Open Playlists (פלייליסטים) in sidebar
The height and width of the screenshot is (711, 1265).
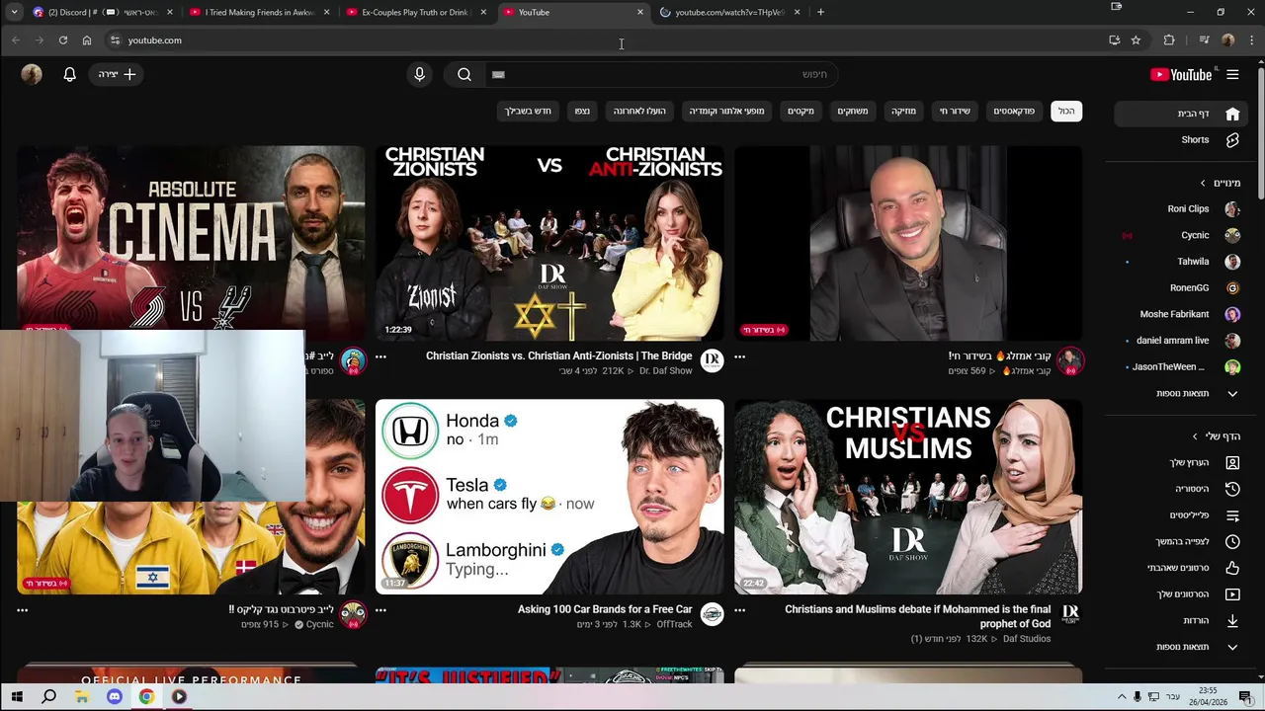[1179, 515]
